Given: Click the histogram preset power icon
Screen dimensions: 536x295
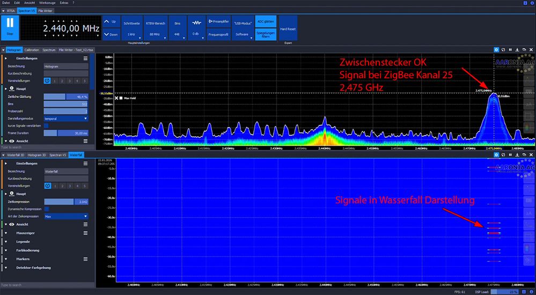Looking at the screenshot, I should (x=47, y=81).
